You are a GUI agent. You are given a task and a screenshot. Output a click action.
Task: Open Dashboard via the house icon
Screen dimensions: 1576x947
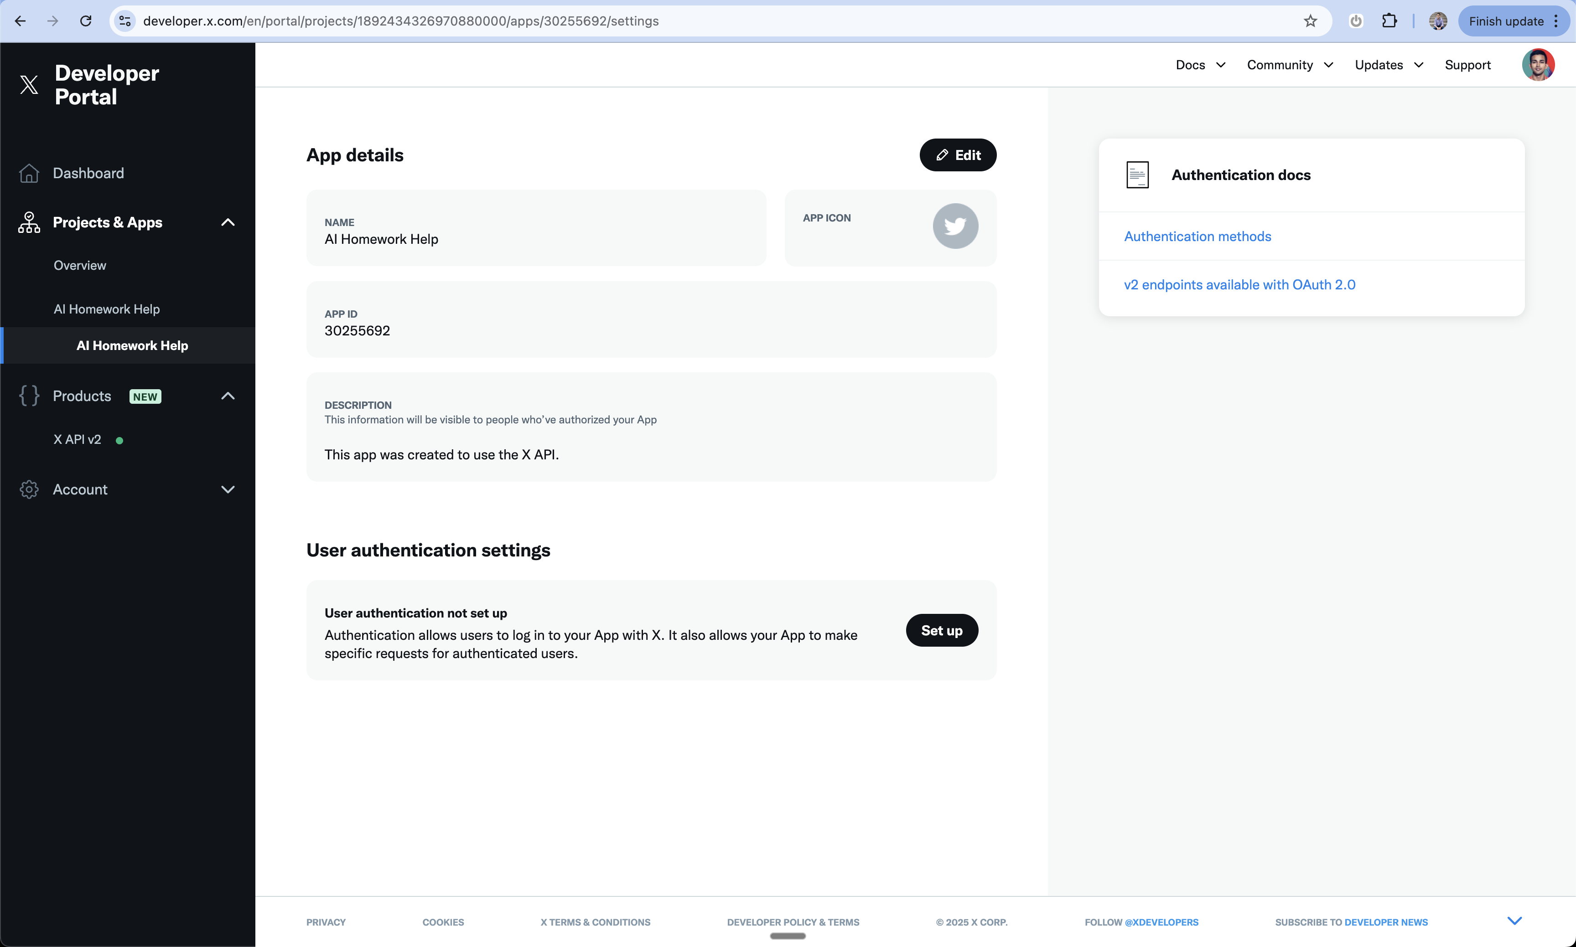[29, 173]
